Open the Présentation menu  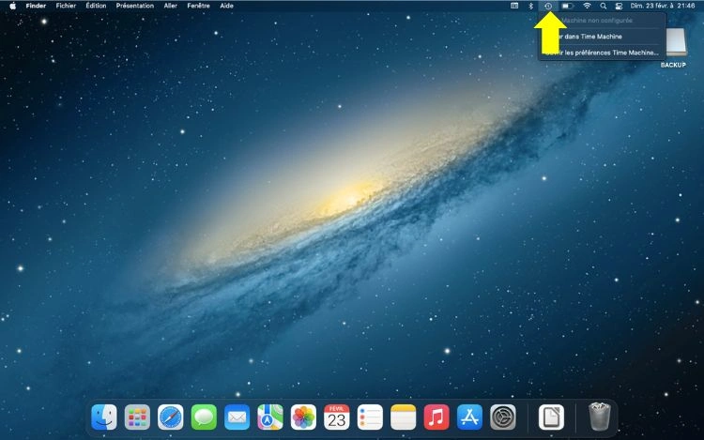[134, 6]
